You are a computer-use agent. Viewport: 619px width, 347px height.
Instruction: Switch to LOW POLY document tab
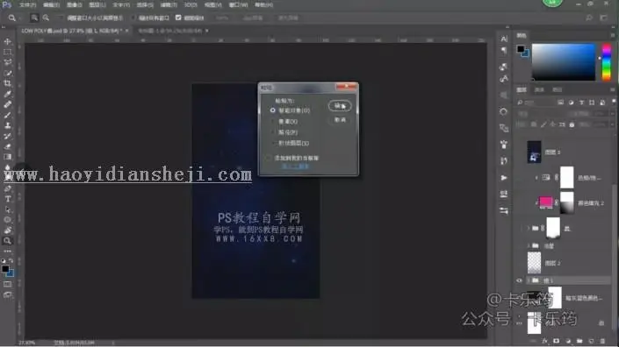(72, 31)
